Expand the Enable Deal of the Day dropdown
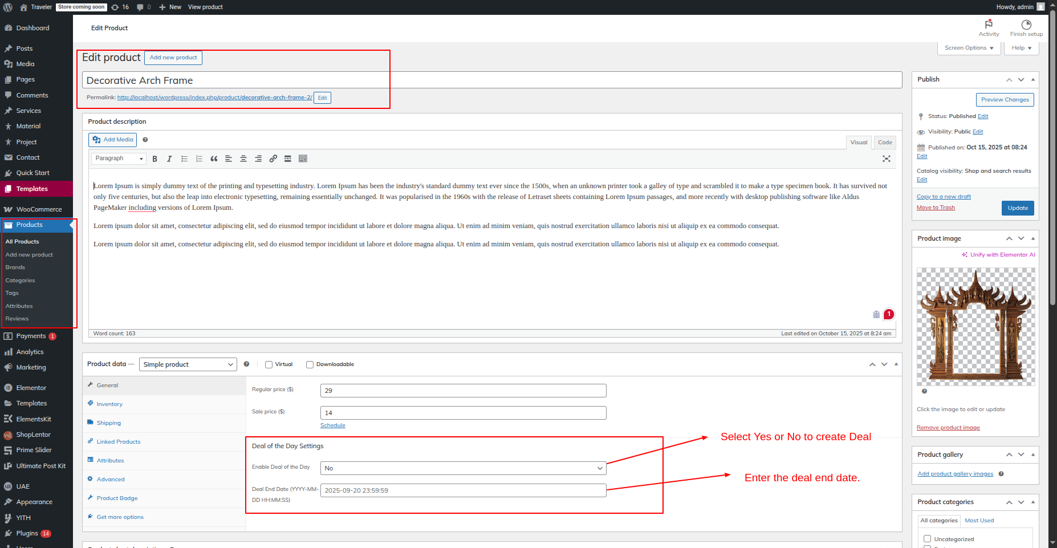The image size is (1057, 548). [463, 468]
